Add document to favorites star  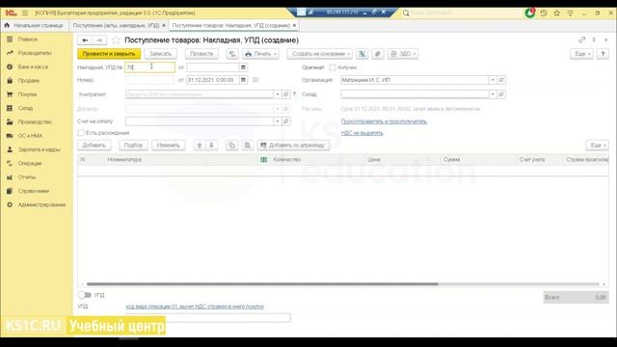pyautogui.click(x=116, y=40)
